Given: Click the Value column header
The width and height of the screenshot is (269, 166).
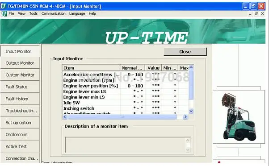Looking at the screenshot, I should [x=153, y=68].
